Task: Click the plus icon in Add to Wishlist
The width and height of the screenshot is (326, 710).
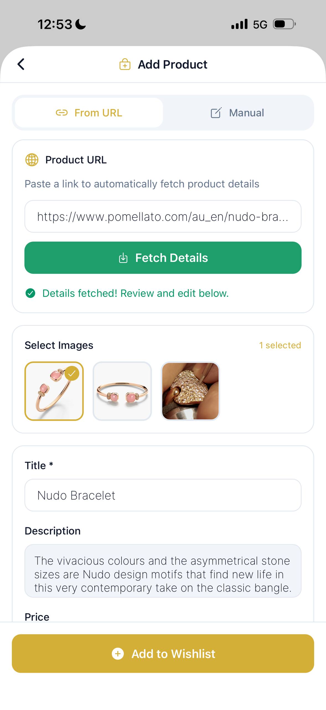Action: [x=118, y=654]
